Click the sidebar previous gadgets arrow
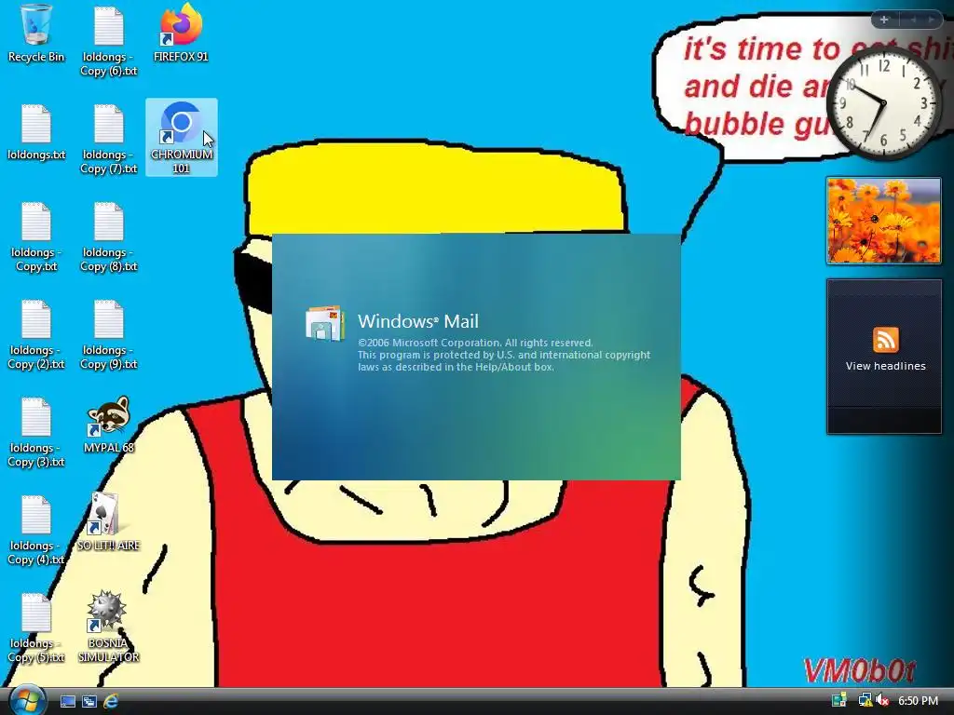 [x=913, y=20]
